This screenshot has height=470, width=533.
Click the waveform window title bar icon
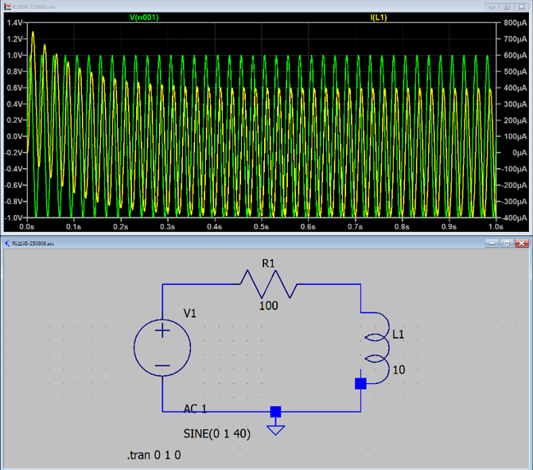[7, 6]
